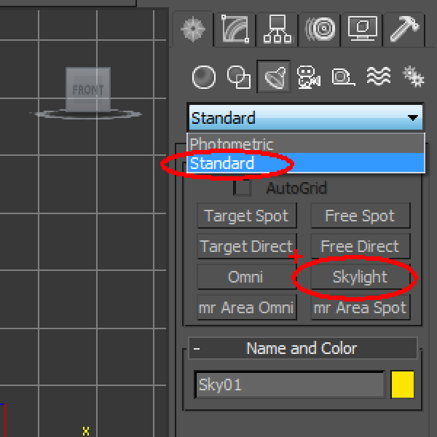Image resolution: width=437 pixels, height=437 pixels.
Task: Select the Geometry sphere category icon
Action: [x=203, y=76]
